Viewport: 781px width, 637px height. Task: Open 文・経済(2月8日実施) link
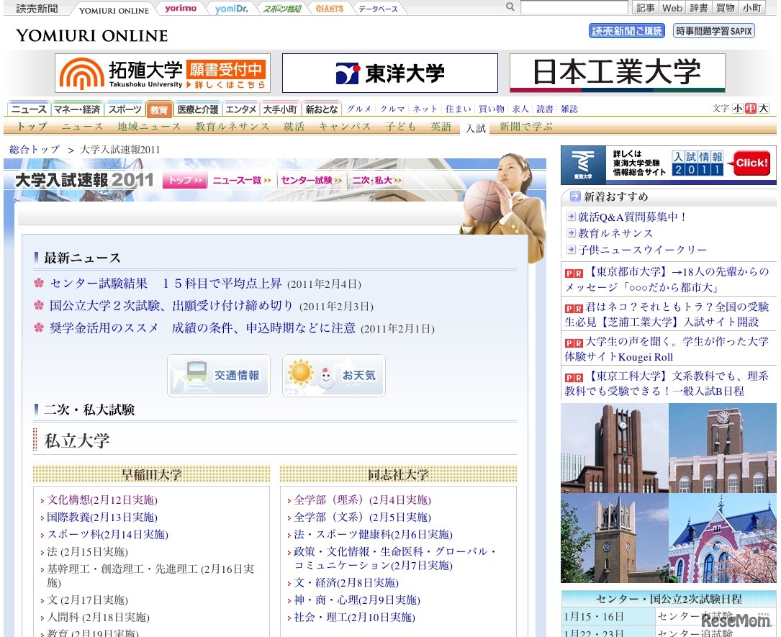pos(346,583)
